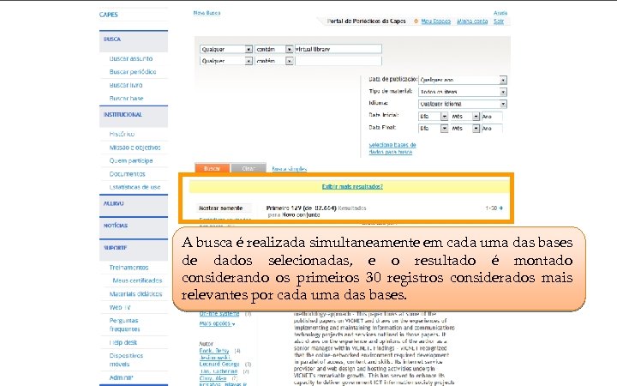Open Buscar livro in sidebar

coord(125,85)
